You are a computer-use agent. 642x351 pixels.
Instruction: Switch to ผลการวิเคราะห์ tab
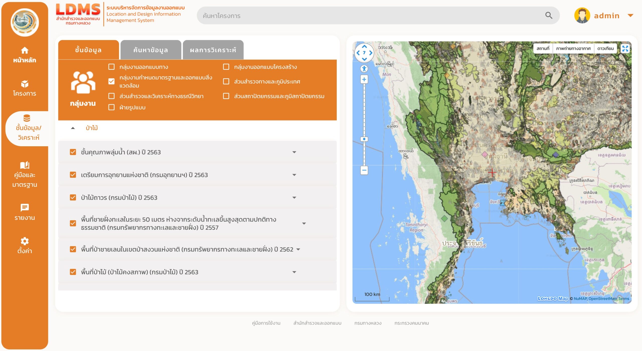(213, 50)
